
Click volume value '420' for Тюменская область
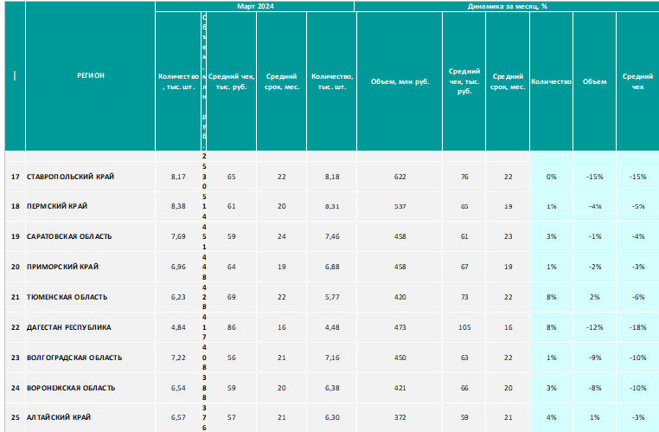pyautogui.click(x=400, y=297)
